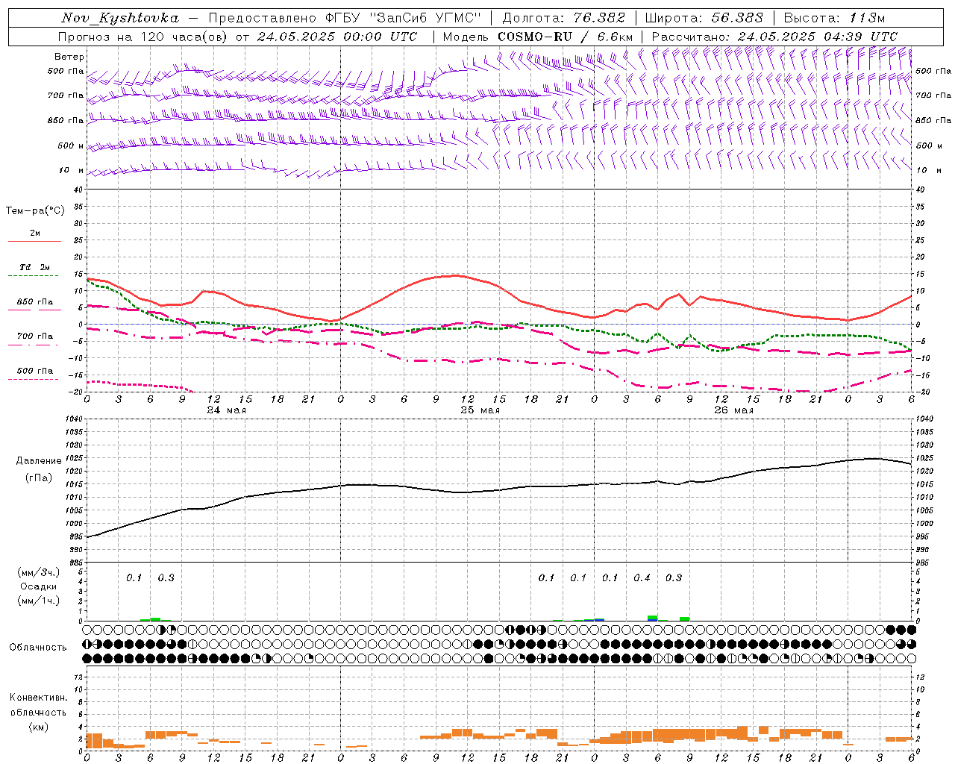This screenshot has width=955, height=764.
Task: Click the 24 мая date label
Action: point(227,410)
